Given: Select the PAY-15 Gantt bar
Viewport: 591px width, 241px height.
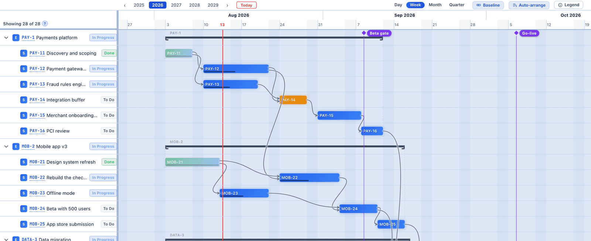Looking at the screenshot, I should 339,115.
